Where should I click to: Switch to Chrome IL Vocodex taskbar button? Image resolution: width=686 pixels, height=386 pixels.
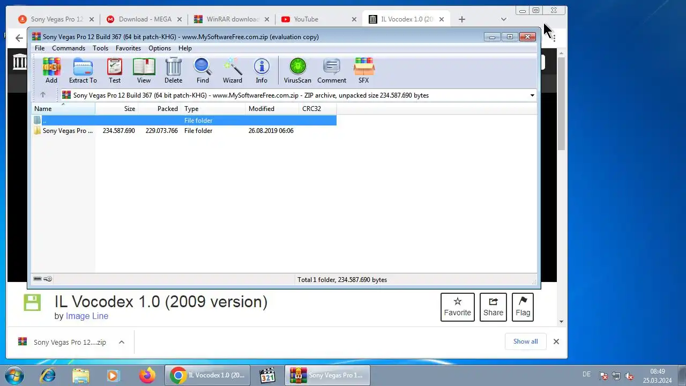coord(207,375)
